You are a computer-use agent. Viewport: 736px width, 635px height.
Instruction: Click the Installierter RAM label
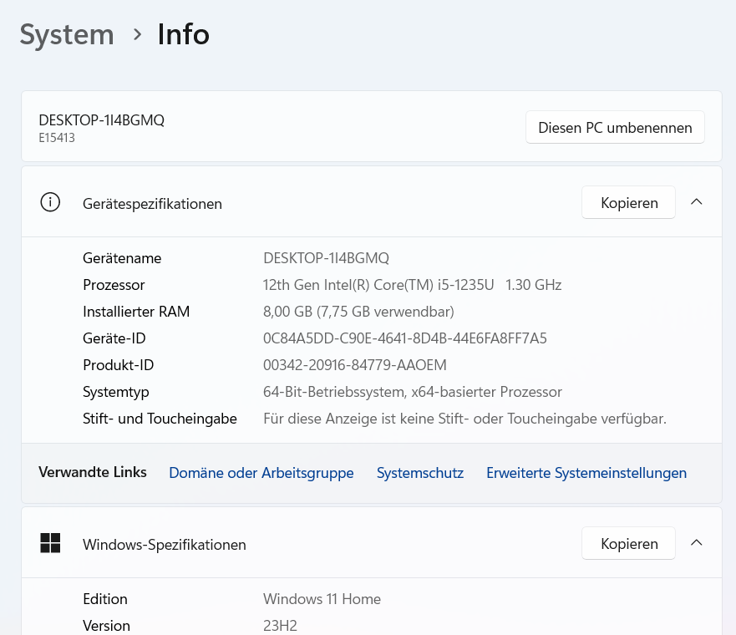pos(136,312)
